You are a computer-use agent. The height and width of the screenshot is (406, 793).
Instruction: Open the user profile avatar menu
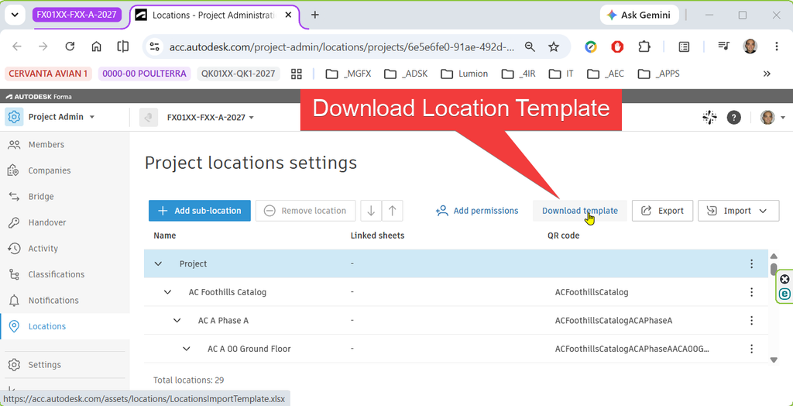773,118
